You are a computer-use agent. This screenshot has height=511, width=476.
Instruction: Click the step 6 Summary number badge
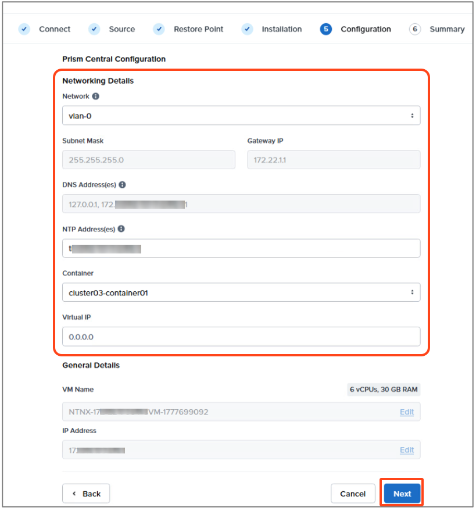[415, 29]
